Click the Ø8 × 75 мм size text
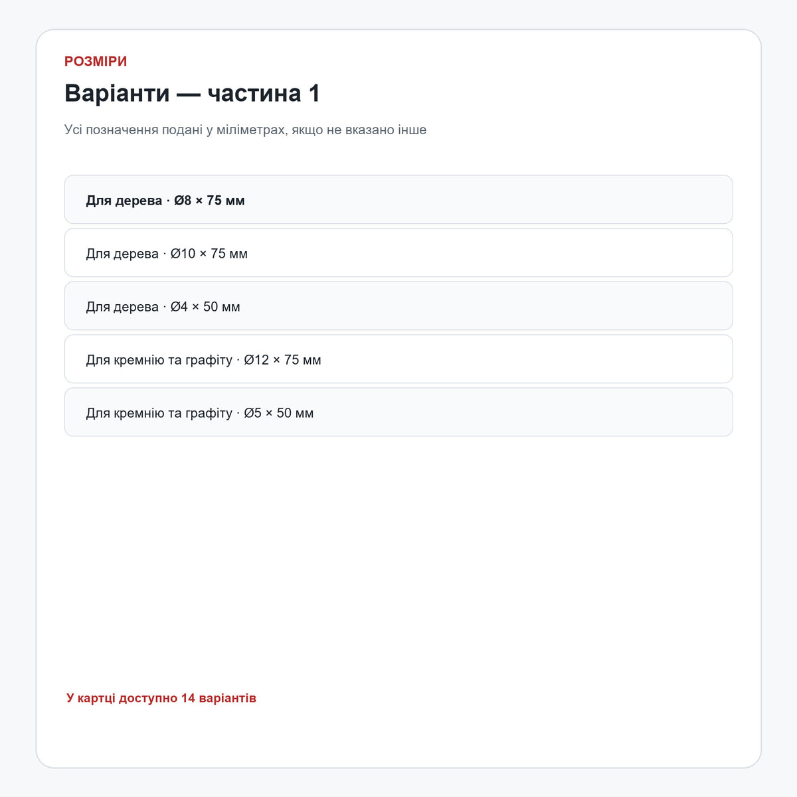797x797 pixels. pos(209,201)
